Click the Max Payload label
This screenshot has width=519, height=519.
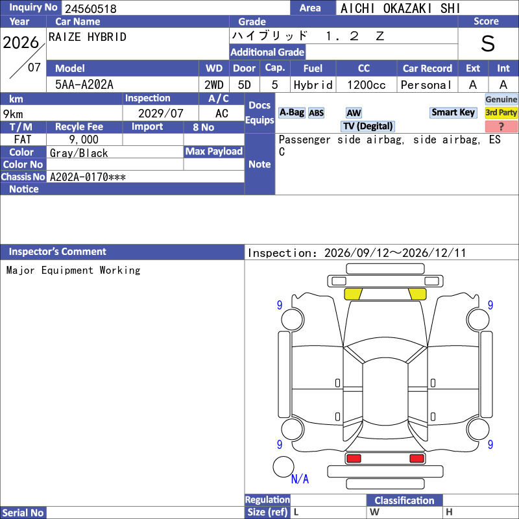click(214, 152)
